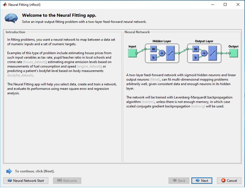Open Neural Network Start
Viewport: 245px width, 188px height.
pyautogui.click(x=26, y=180)
